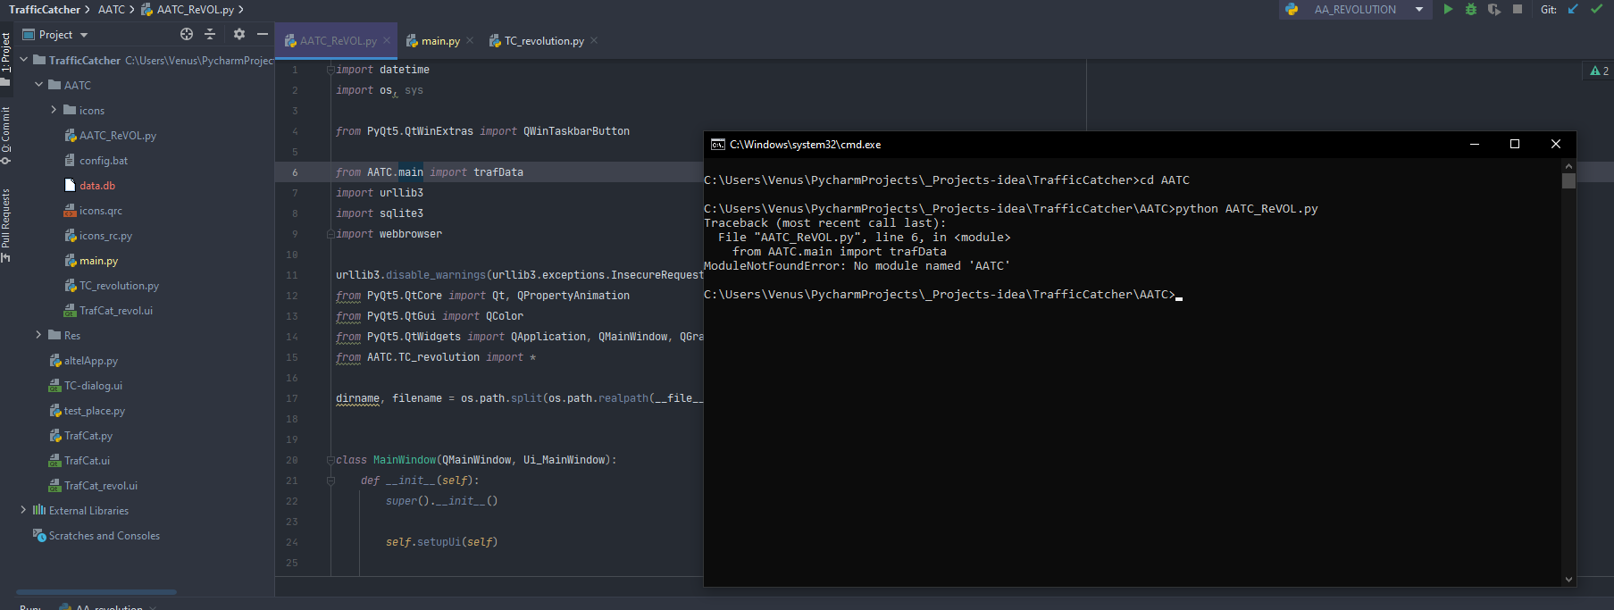The image size is (1614, 610).
Task: Select config.bat file
Action: 103,160
